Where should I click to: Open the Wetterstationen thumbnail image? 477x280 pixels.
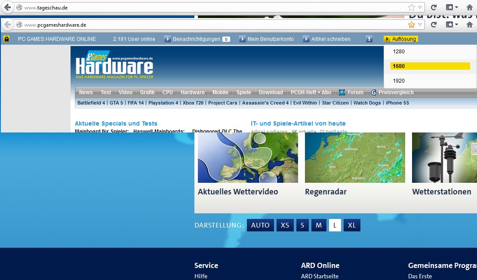pyautogui.click(x=444, y=158)
